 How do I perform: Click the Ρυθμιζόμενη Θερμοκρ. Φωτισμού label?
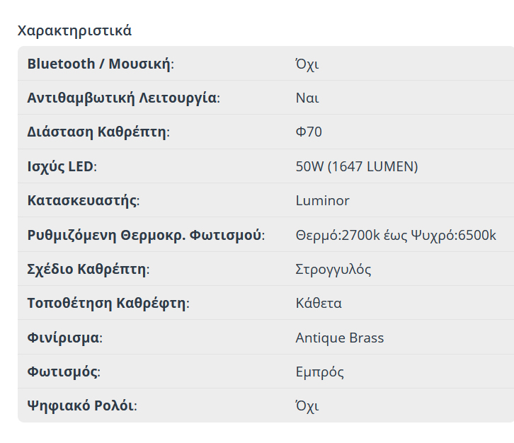coord(146,235)
